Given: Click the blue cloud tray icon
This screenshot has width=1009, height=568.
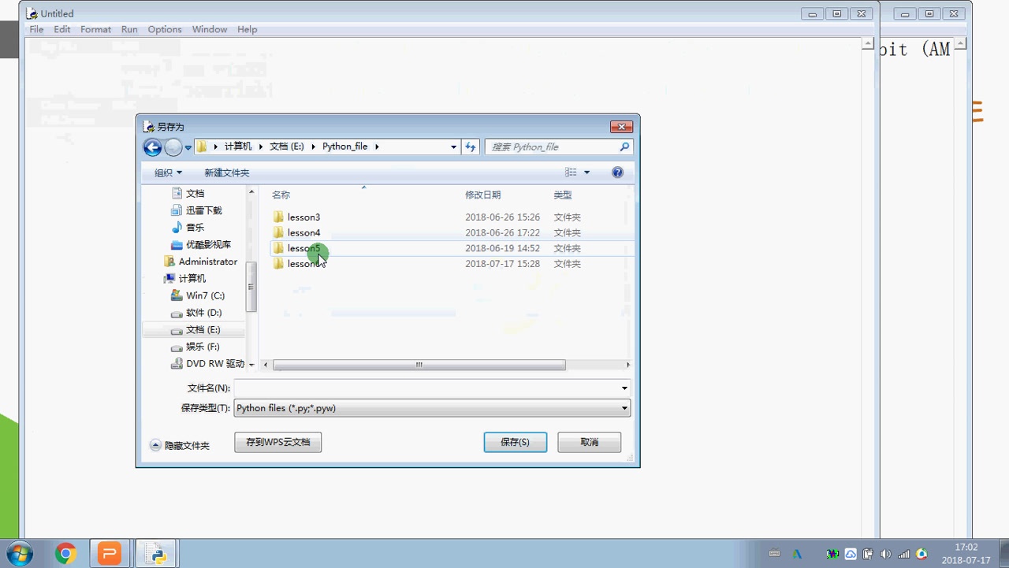Looking at the screenshot, I should tap(851, 554).
